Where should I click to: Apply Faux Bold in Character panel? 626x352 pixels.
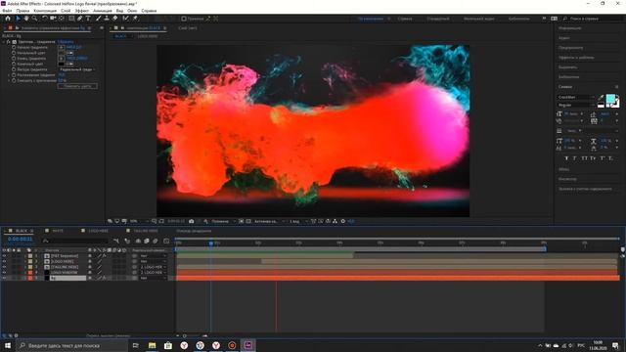pyautogui.click(x=566, y=158)
